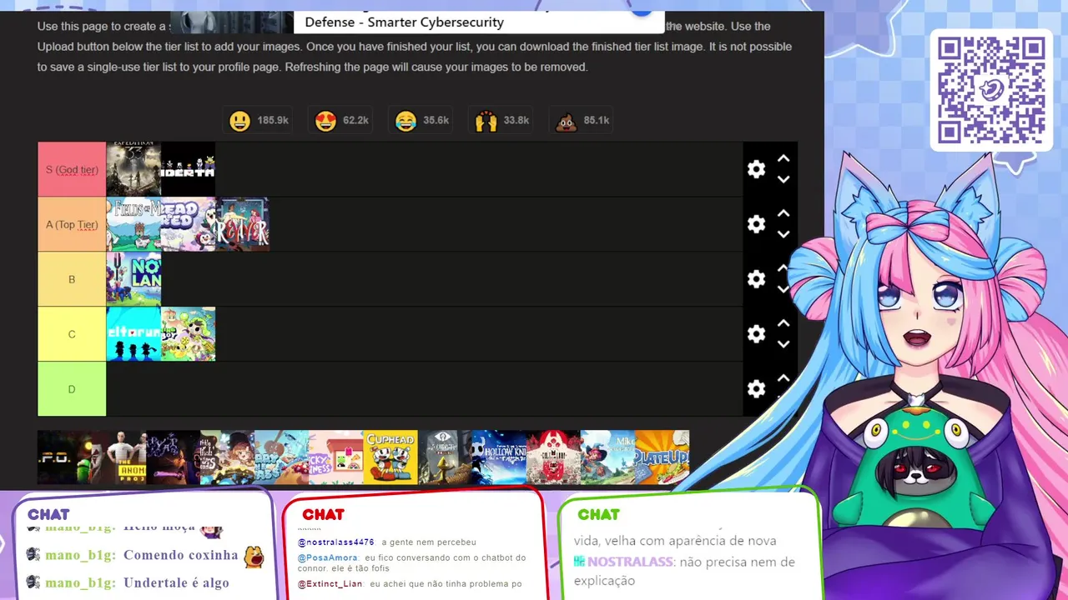
Task: Open settings gear for A (Top Tier) row
Action: click(756, 224)
